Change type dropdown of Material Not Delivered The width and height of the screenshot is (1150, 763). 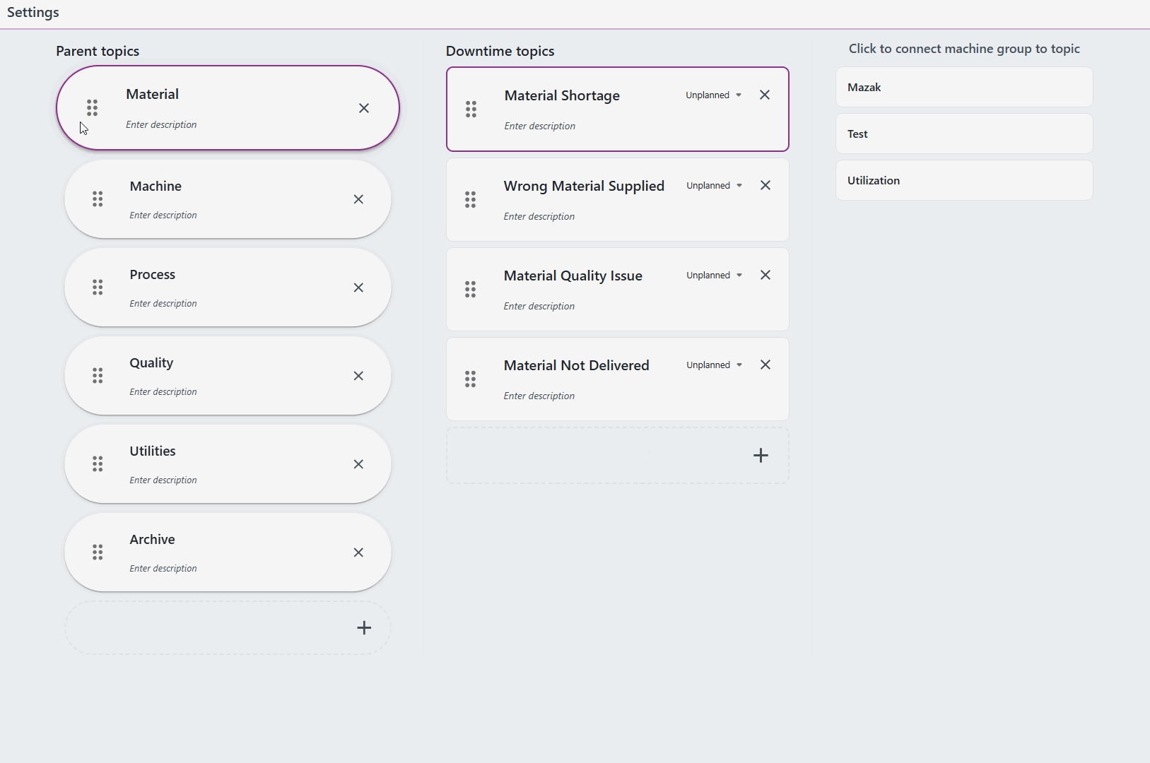(x=714, y=365)
